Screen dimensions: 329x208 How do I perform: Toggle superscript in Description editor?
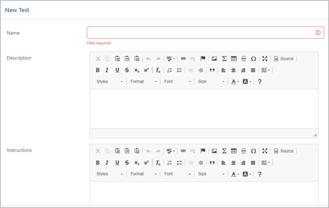pyautogui.click(x=147, y=70)
